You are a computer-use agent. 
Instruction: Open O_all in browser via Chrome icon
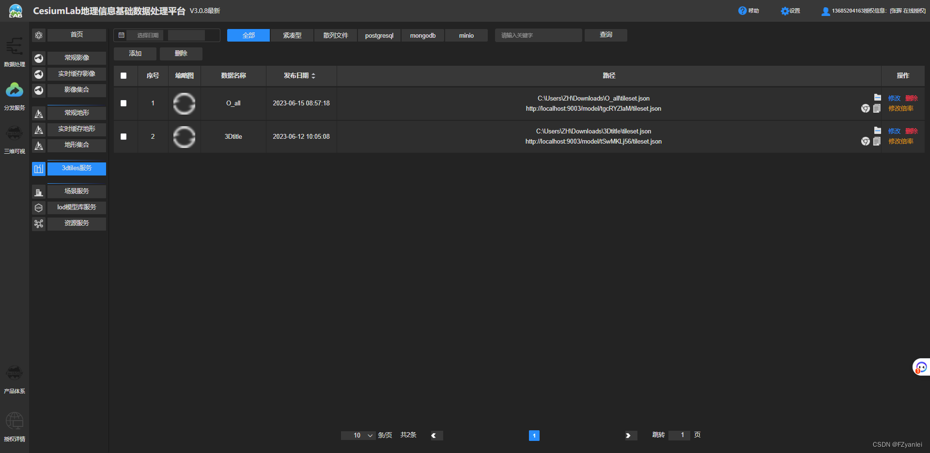point(866,108)
